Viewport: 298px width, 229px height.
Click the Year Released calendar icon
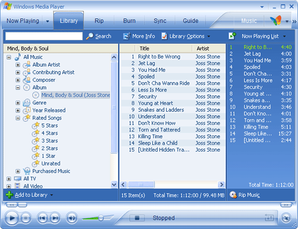pos(27,110)
